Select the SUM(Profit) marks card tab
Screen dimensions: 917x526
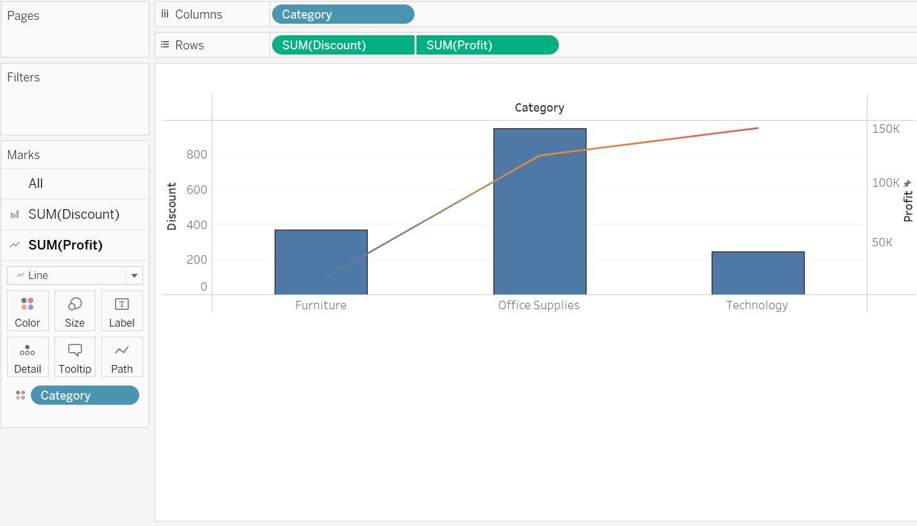[67, 245]
